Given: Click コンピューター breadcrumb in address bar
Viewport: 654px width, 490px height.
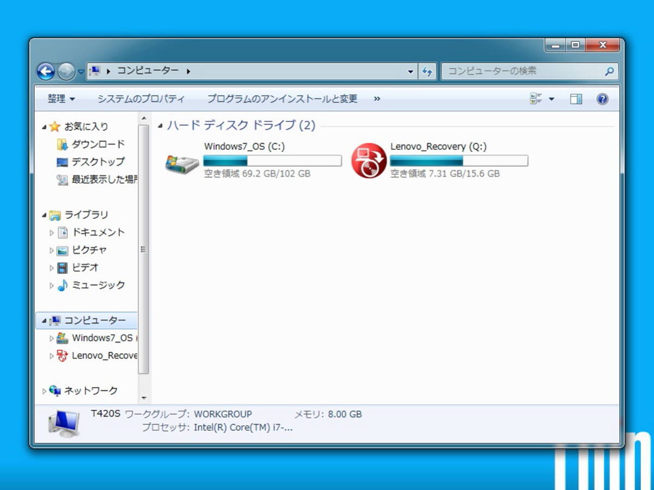Looking at the screenshot, I should coord(148,71).
